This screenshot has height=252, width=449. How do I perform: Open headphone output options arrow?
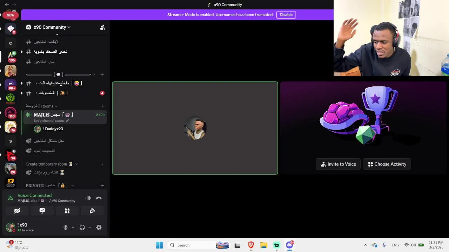click(x=89, y=227)
